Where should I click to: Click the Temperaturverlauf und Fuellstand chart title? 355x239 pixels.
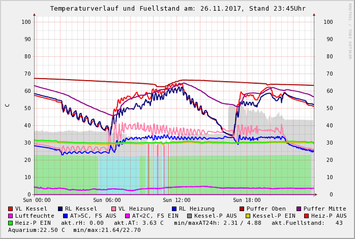[177, 9]
